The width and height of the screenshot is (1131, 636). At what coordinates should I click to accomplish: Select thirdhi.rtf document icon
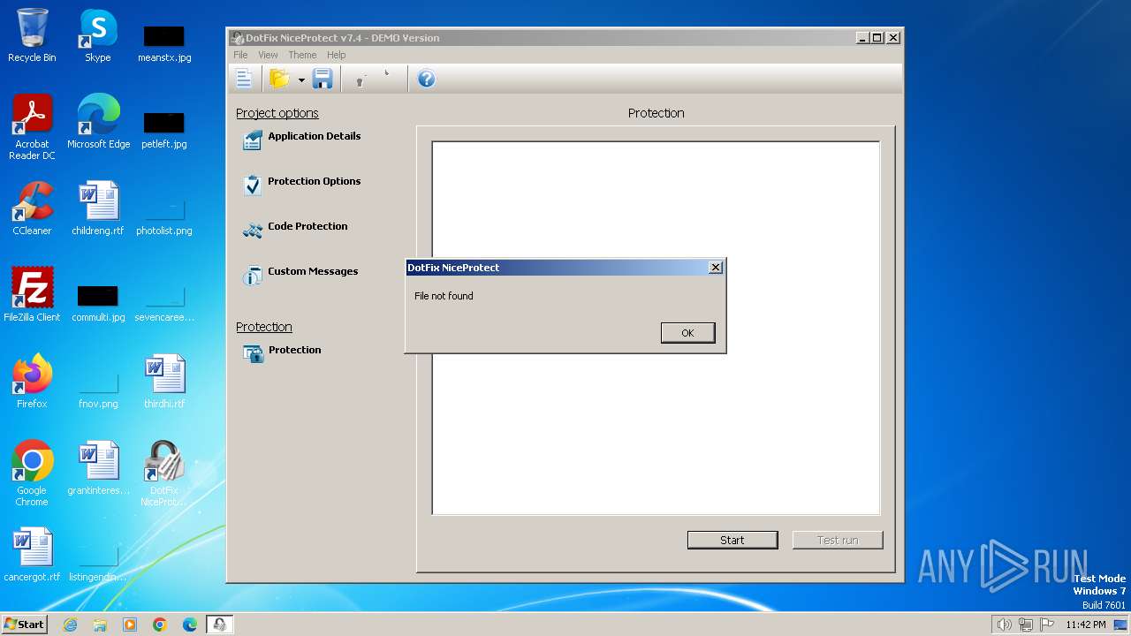click(x=164, y=382)
